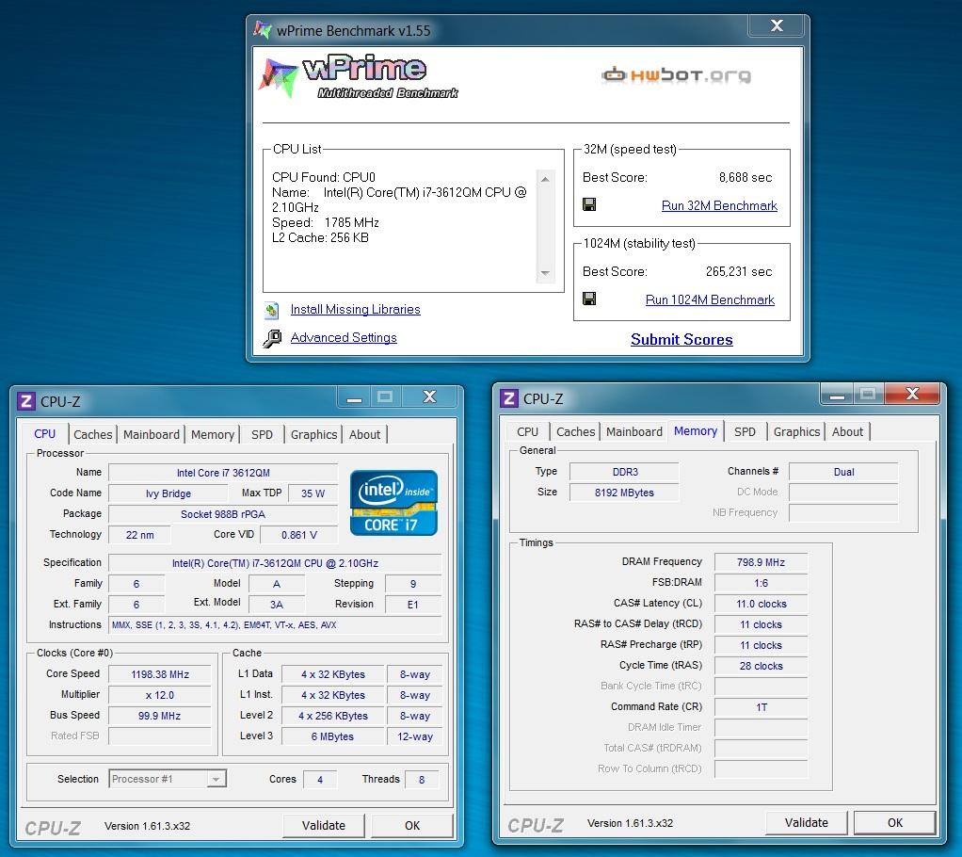Click the DRAM Frequency value 798.9 MHz
Viewport: 962px width, 857px height.
[761, 562]
